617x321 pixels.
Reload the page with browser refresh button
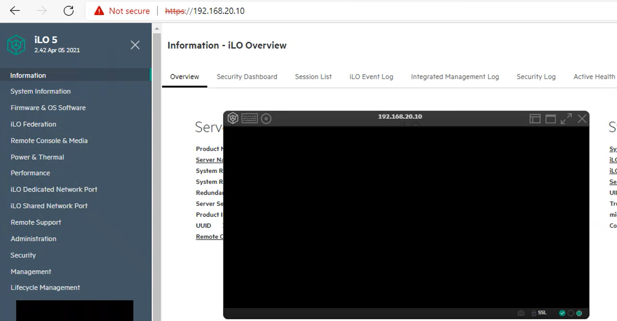(x=69, y=10)
